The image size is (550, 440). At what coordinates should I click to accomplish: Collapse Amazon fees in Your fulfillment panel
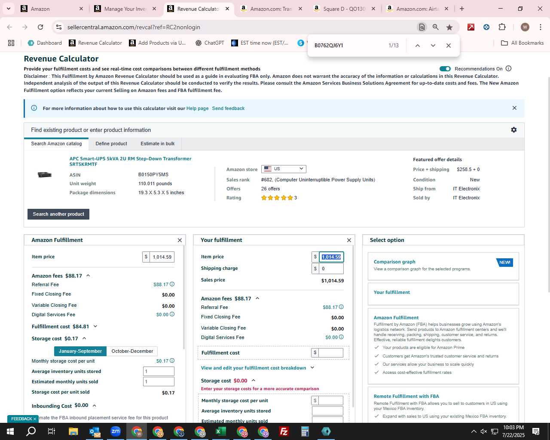pos(257,298)
